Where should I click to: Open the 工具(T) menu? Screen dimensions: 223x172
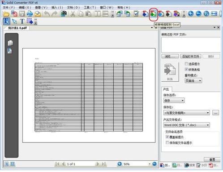(x=90, y=8)
